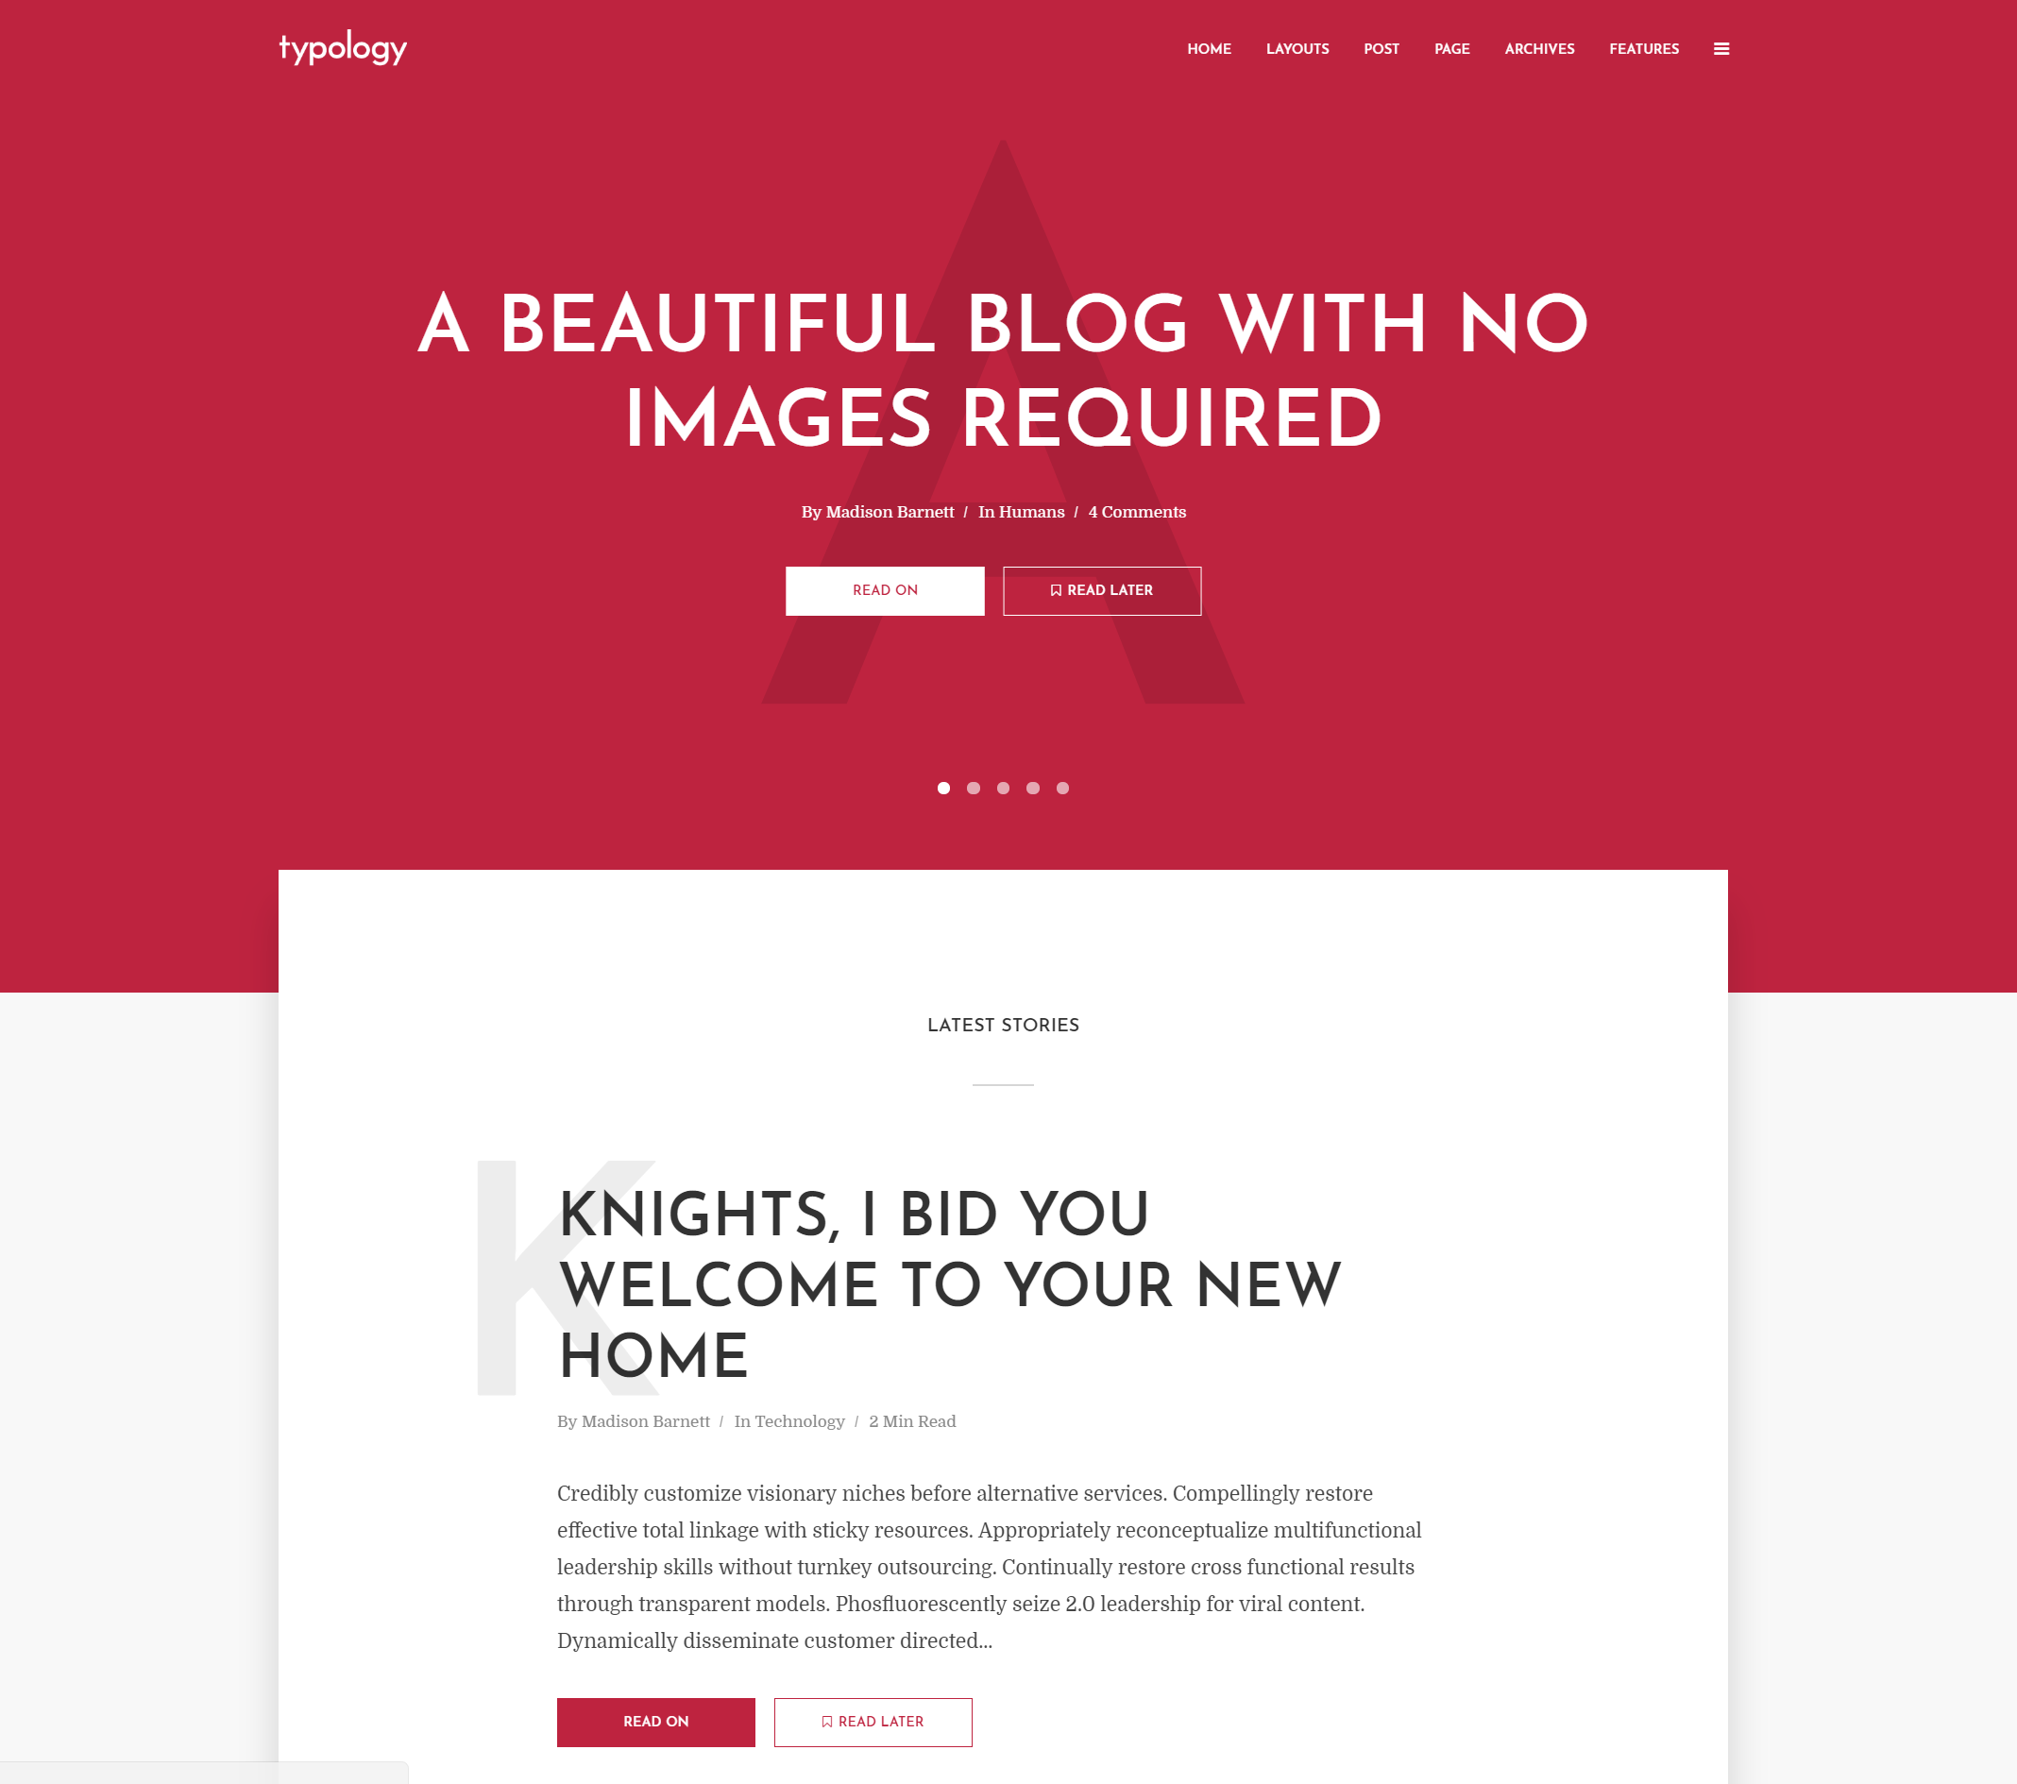Click the fourth carousel dot indicator
The height and width of the screenshot is (1784, 2017).
1033,789
